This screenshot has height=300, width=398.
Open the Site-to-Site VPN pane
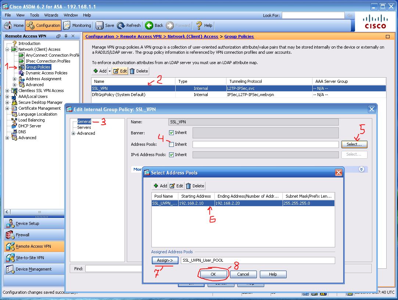coord(34,258)
